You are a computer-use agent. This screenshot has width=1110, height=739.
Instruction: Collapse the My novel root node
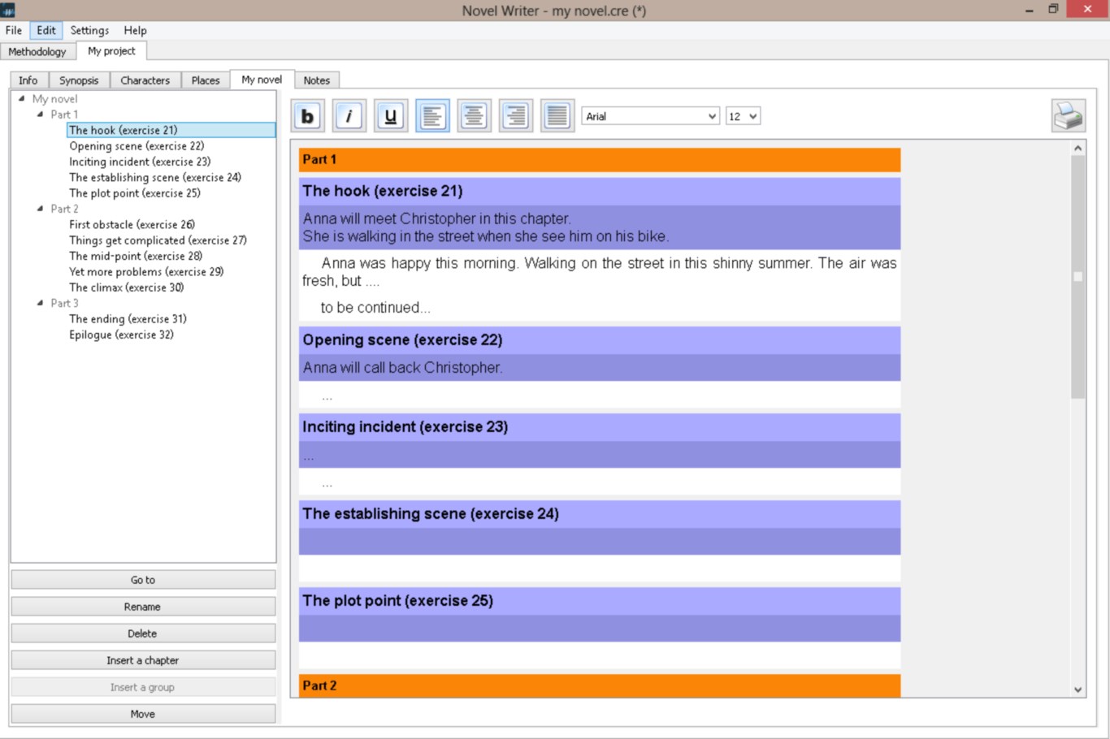22,98
